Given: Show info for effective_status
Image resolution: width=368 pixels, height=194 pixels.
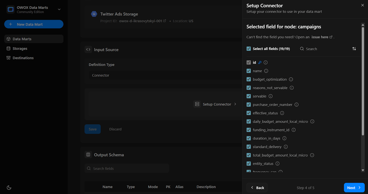Looking at the screenshot, I should [x=282, y=113].
